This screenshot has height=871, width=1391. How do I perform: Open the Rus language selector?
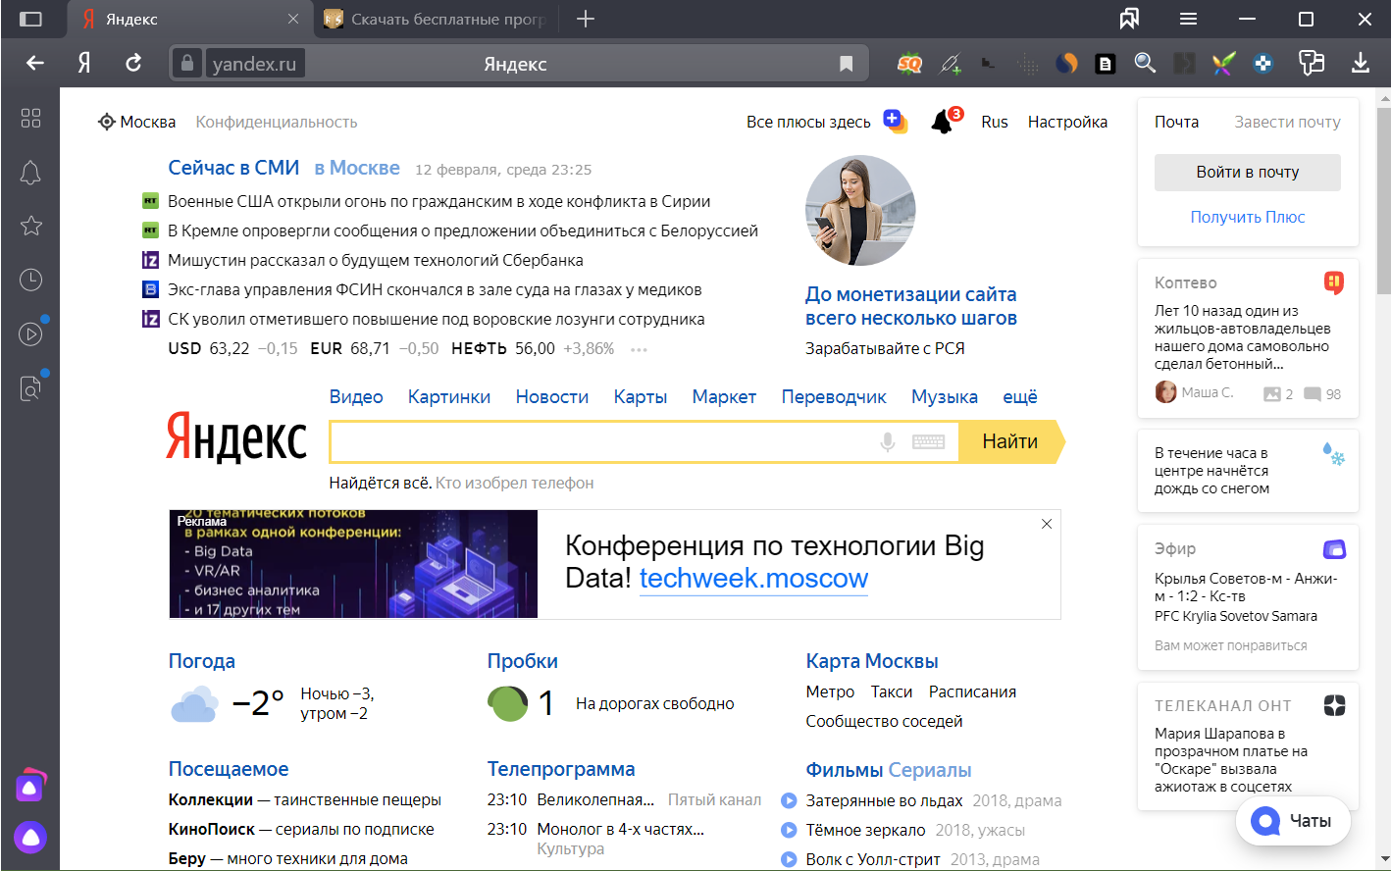pos(994,122)
